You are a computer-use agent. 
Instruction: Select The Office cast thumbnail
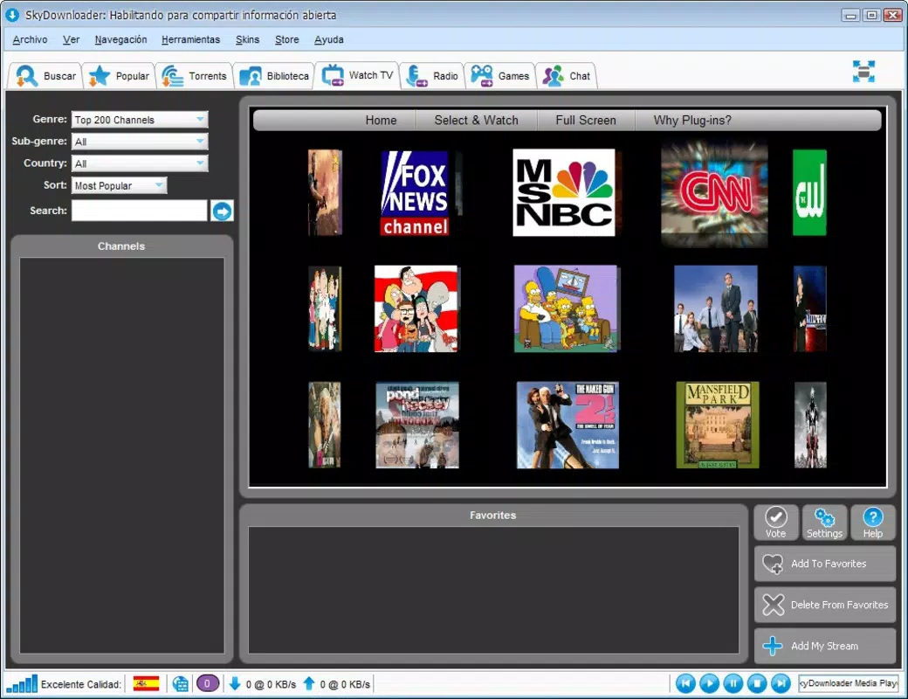coord(716,308)
